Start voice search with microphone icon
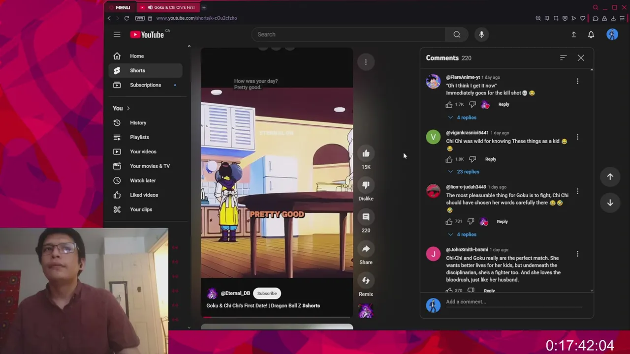This screenshot has width=630, height=354. (481, 34)
